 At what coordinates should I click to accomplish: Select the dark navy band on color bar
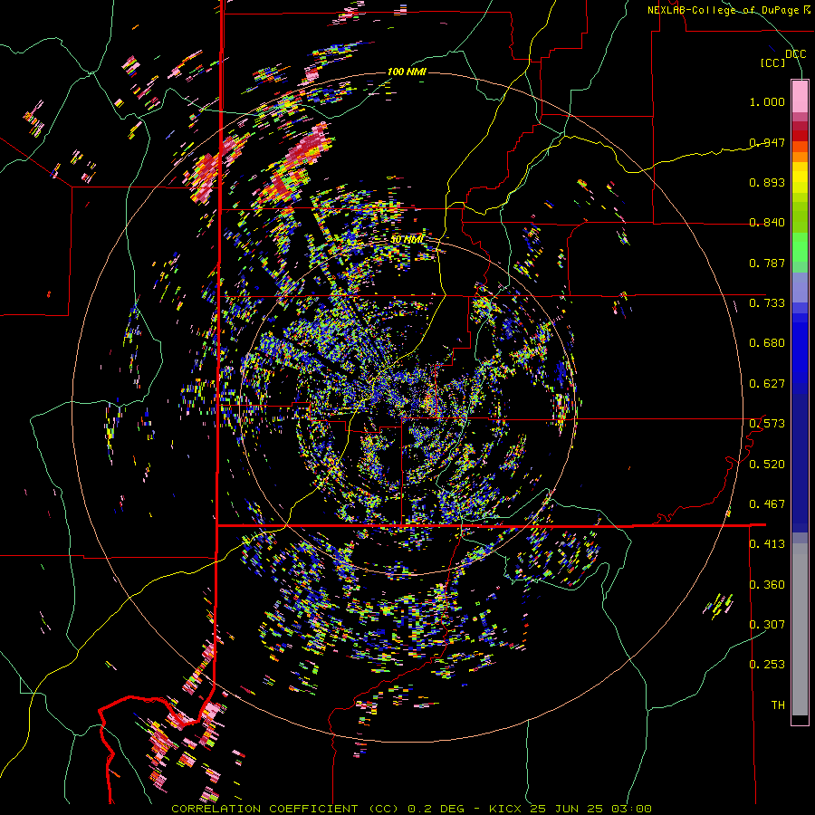(800, 463)
